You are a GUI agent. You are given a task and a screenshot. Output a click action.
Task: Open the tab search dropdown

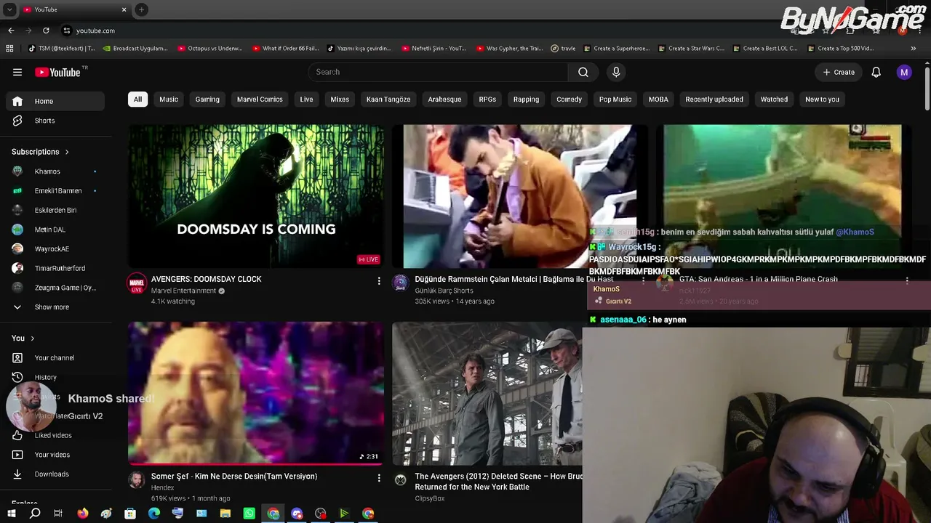point(9,9)
